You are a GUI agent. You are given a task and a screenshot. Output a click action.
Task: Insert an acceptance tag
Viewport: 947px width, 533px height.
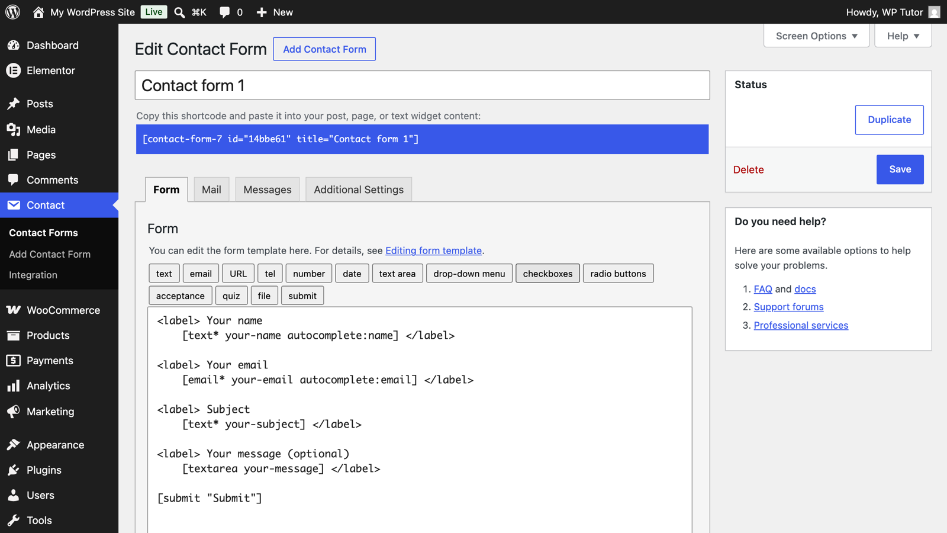click(181, 296)
